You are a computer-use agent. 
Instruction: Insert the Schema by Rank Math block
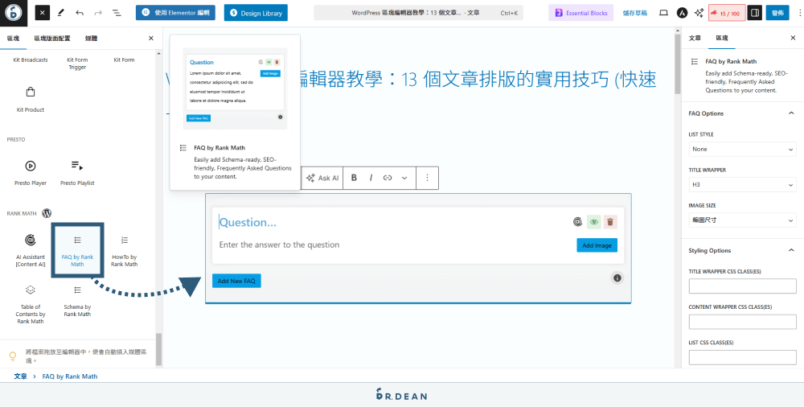(77, 302)
